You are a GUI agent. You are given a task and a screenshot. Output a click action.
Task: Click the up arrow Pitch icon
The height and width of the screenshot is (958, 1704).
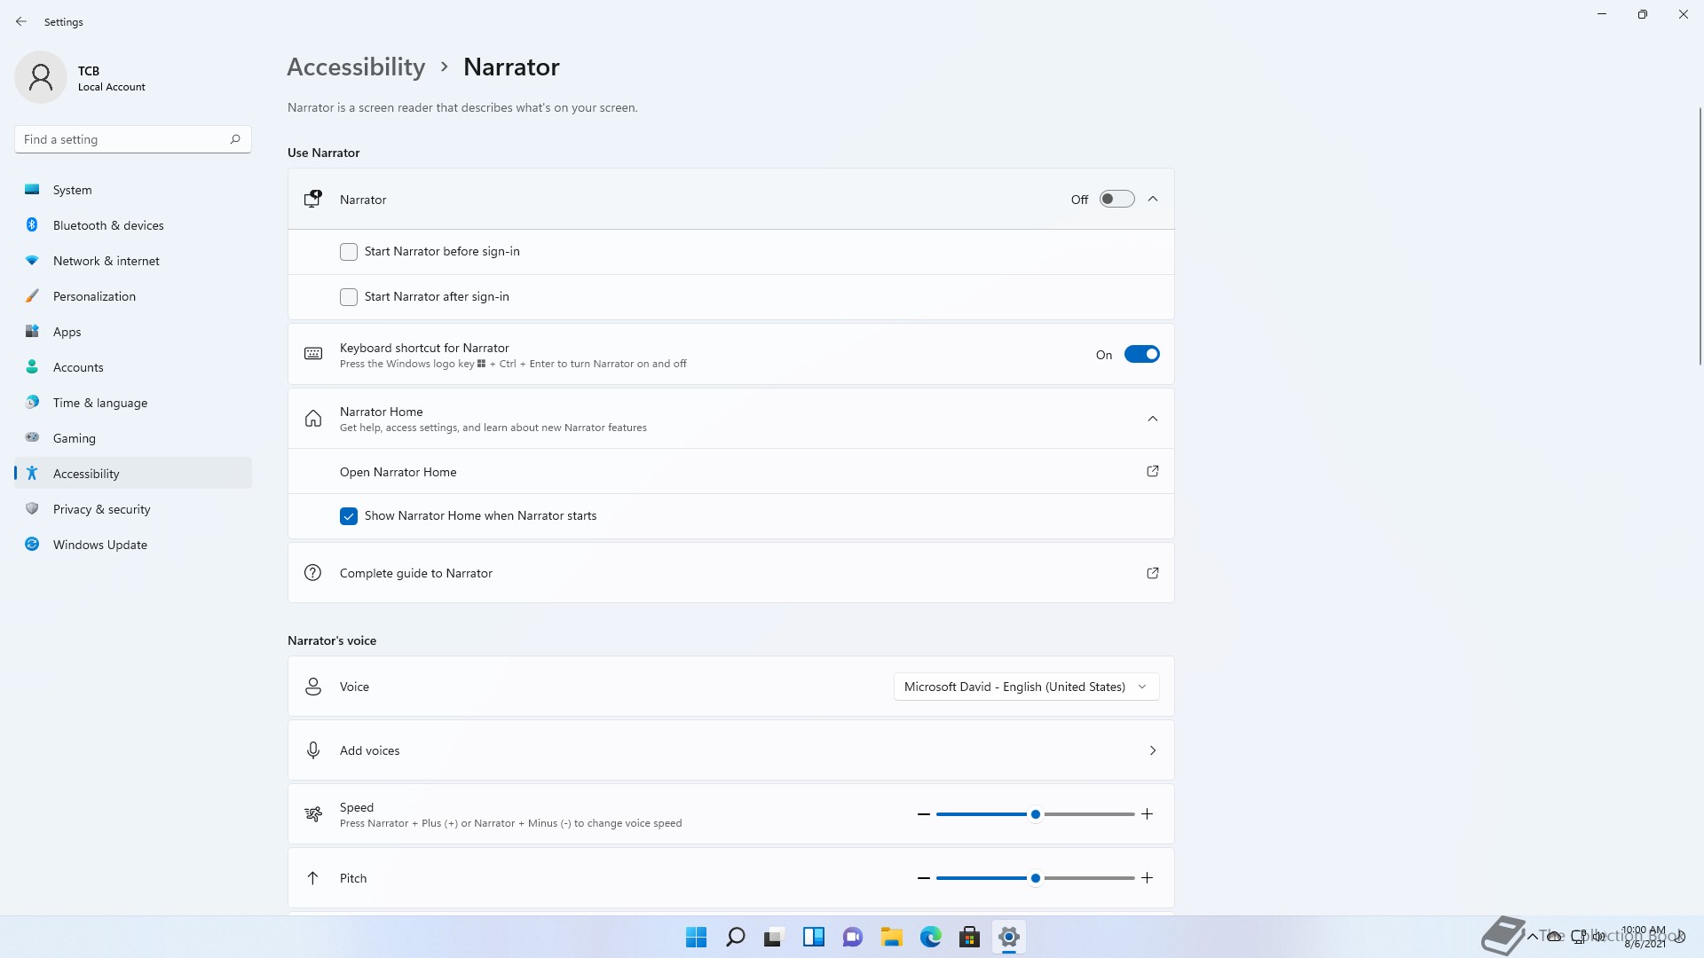[x=313, y=878]
